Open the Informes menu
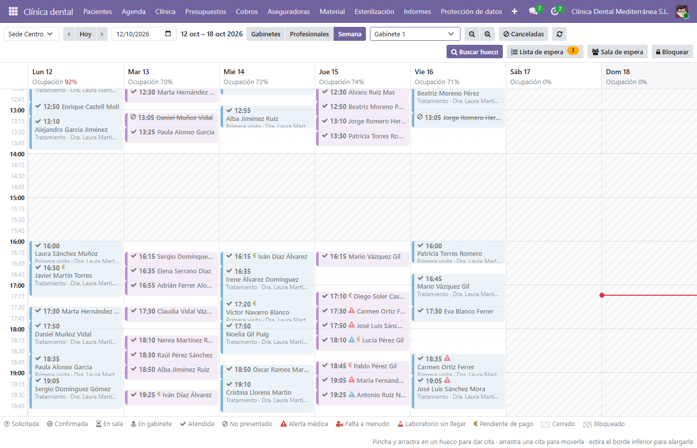Screen dimensions: 697x448 (x=417, y=11)
